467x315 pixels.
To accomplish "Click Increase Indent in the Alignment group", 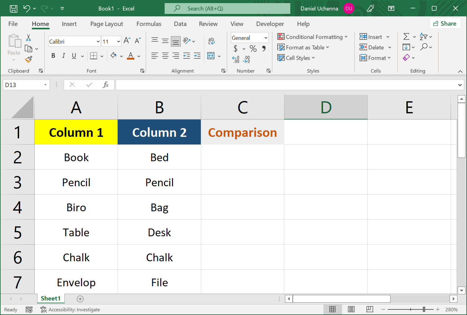I will (x=197, y=56).
